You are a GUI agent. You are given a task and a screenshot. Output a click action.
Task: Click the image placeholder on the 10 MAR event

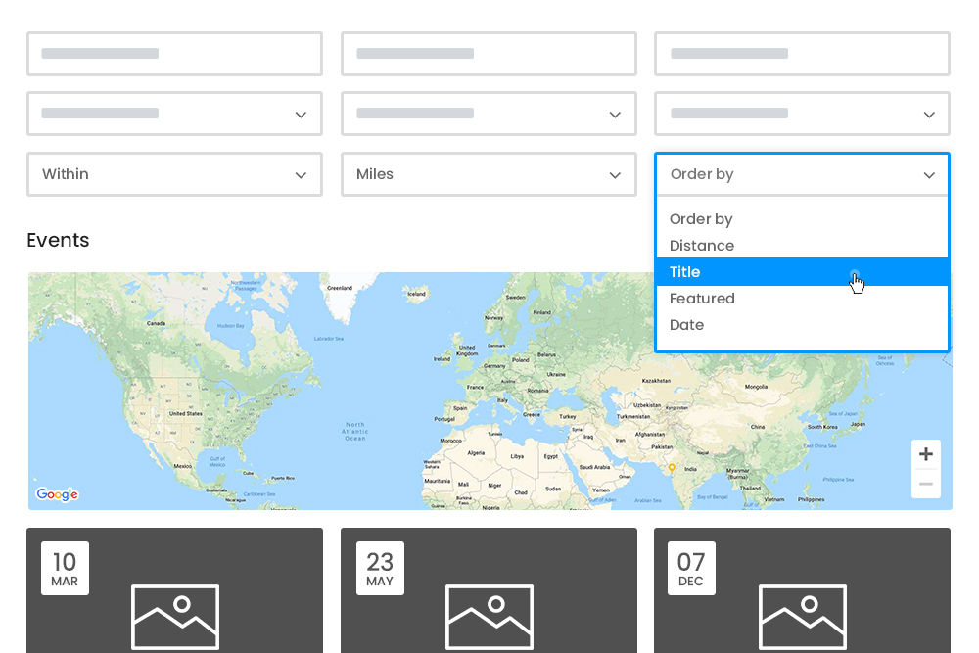pos(174,617)
